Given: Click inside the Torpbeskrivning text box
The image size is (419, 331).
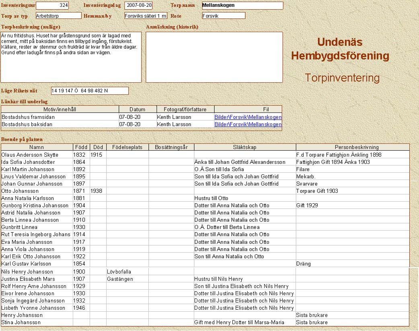Looking at the screenshot, I should click(71, 57).
